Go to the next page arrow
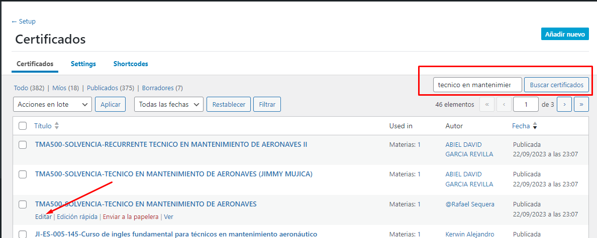 pos(564,104)
